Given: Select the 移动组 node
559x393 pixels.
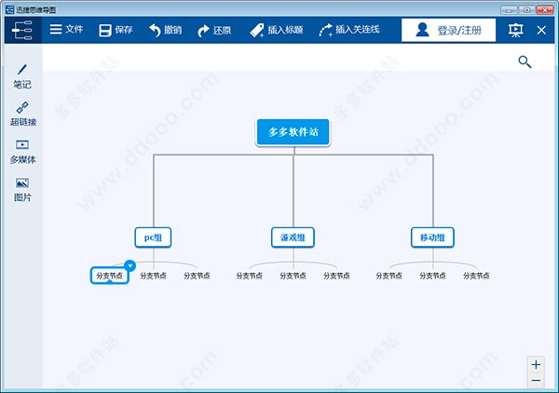Looking at the screenshot, I should click(x=432, y=237).
